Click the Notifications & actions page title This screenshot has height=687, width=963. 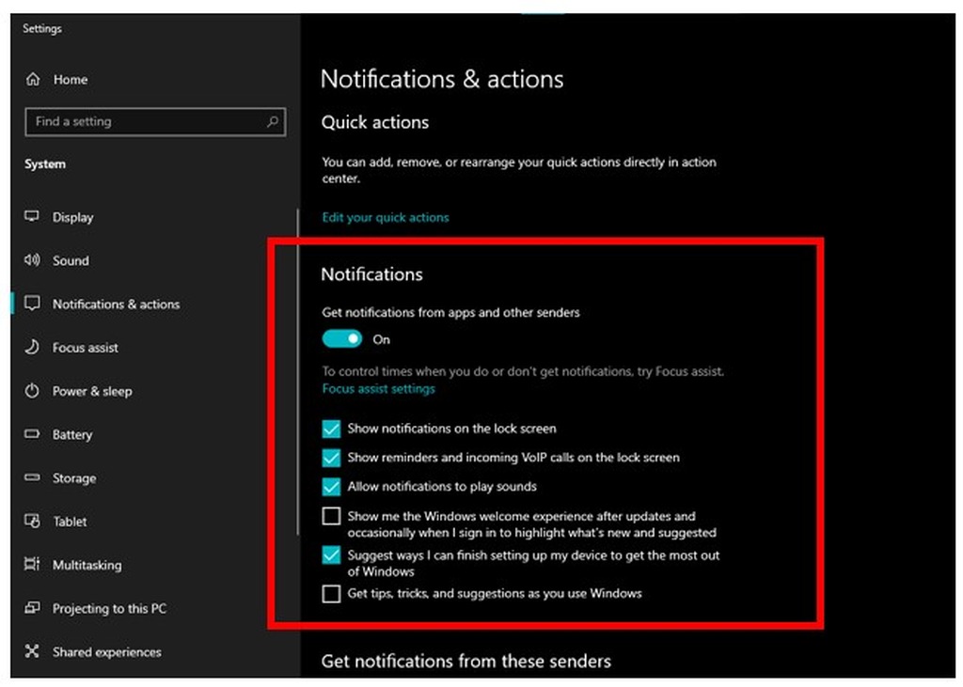pos(442,79)
